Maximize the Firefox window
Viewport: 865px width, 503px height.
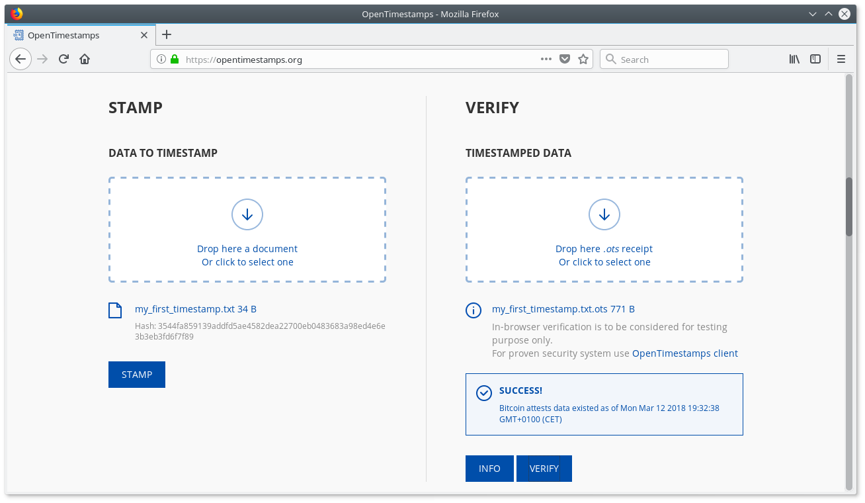(829, 14)
